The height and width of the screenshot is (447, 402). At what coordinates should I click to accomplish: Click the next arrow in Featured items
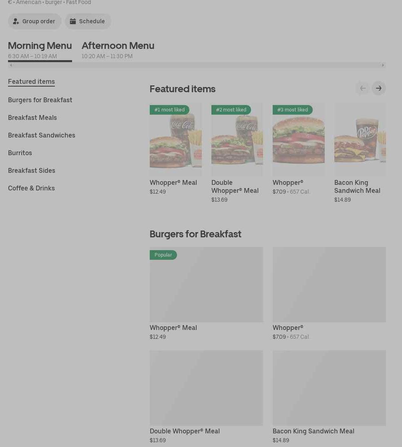click(x=378, y=88)
